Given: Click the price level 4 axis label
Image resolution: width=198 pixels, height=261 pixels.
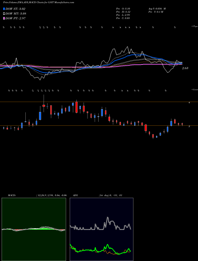Looking at the screenshot, I should [189, 103].
